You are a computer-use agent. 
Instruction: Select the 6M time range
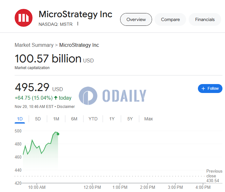coord(74,119)
